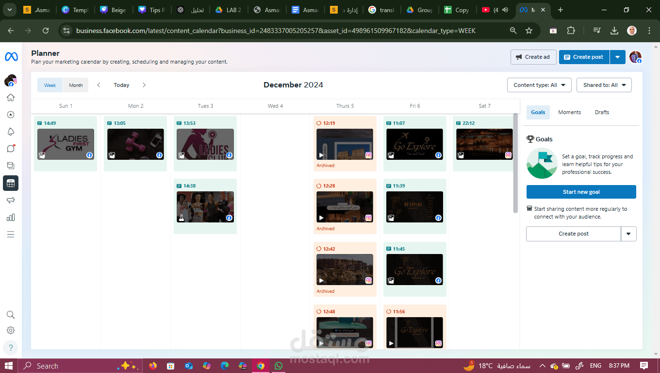This screenshot has width=660, height=373.
Task: Open the tab search chevron in Chrome
Action: tap(10, 10)
